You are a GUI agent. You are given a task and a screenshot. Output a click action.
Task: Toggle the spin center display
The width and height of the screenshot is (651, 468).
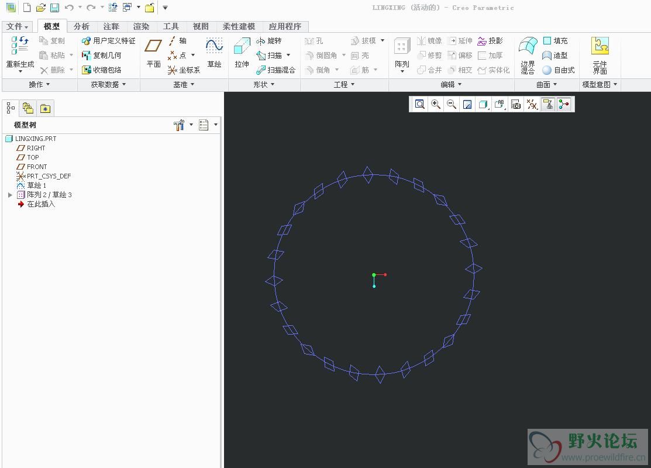coord(563,104)
